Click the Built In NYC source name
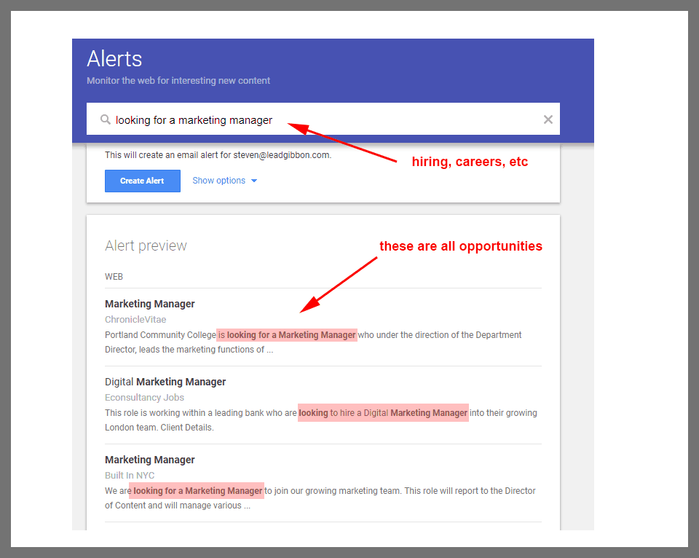The width and height of the screenshot is (699, 558). coord(130,476)
